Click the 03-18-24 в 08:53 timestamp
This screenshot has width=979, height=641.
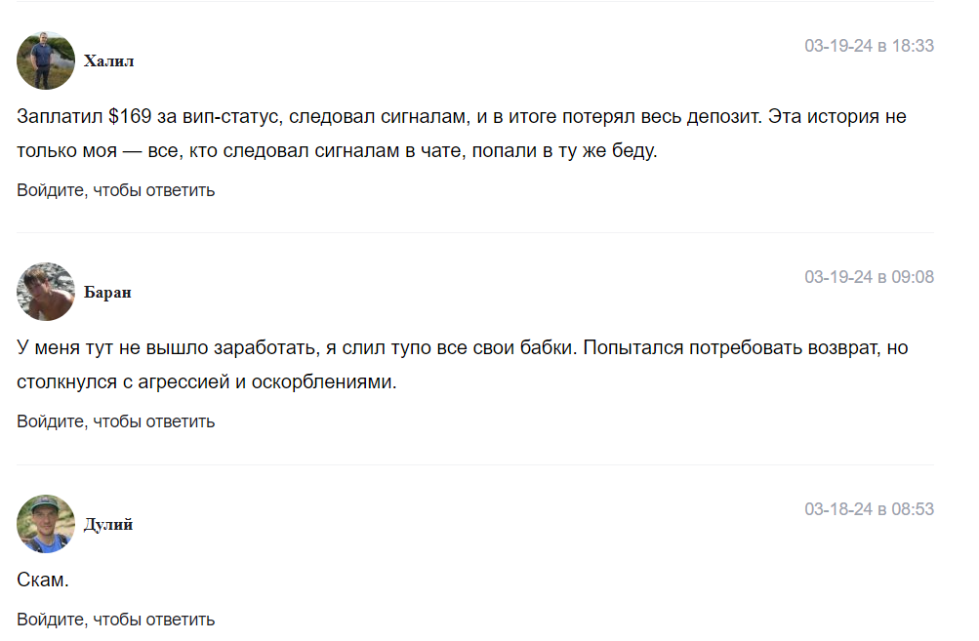click(x=869, y=509)
